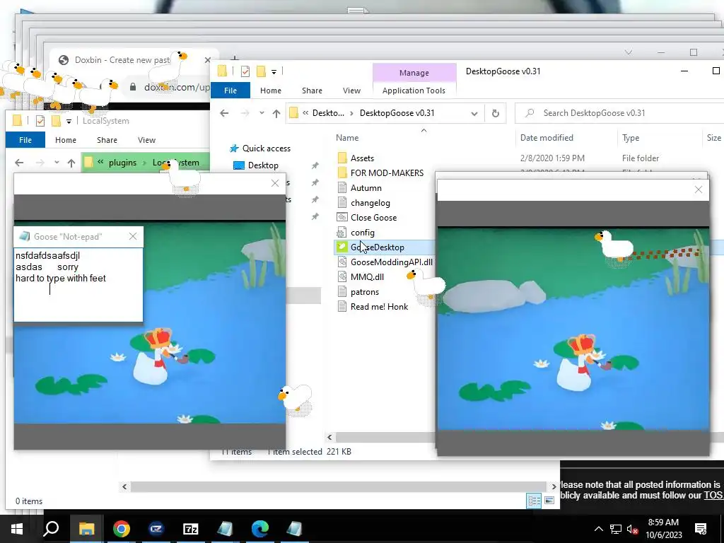
Task: Click inside the Goose Not-epad text area
Action: click(78, 285)
